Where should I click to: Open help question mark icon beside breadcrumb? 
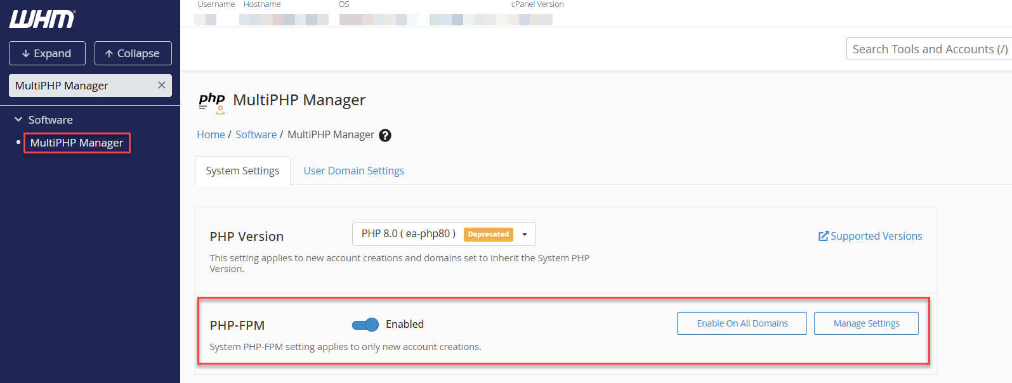coord(385,135)
